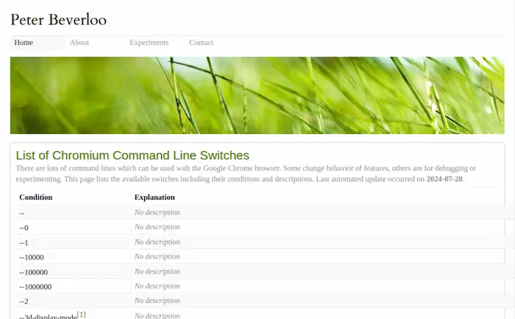Navigate to the Contact page
This screenshot has width=515, height=319.
point(201,43)
